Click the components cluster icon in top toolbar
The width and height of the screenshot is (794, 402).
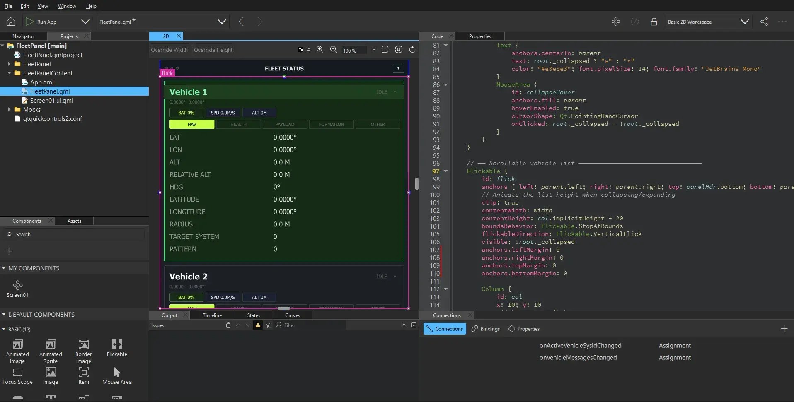point(616,22)
